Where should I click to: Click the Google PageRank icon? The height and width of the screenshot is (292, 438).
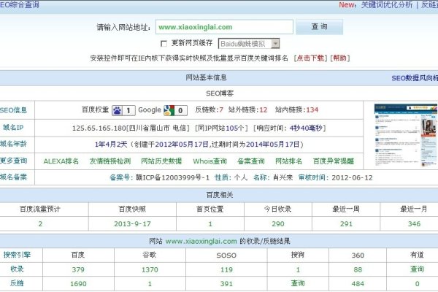pyautogui.click(x=175, y=110)
